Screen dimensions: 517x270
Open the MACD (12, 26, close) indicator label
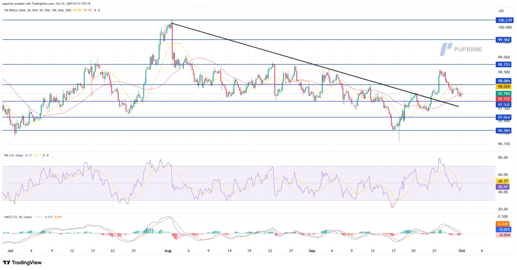20,217
